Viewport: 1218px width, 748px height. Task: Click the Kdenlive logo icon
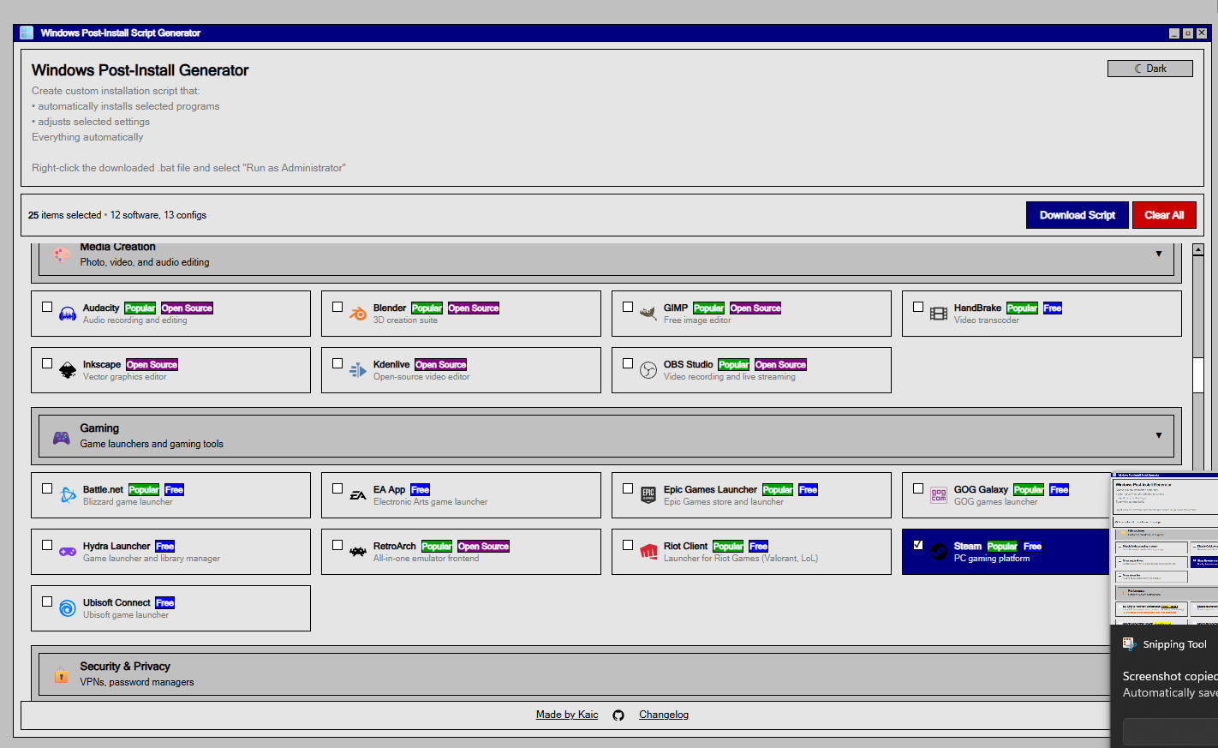pyautogui.click(x=358, y=371)
